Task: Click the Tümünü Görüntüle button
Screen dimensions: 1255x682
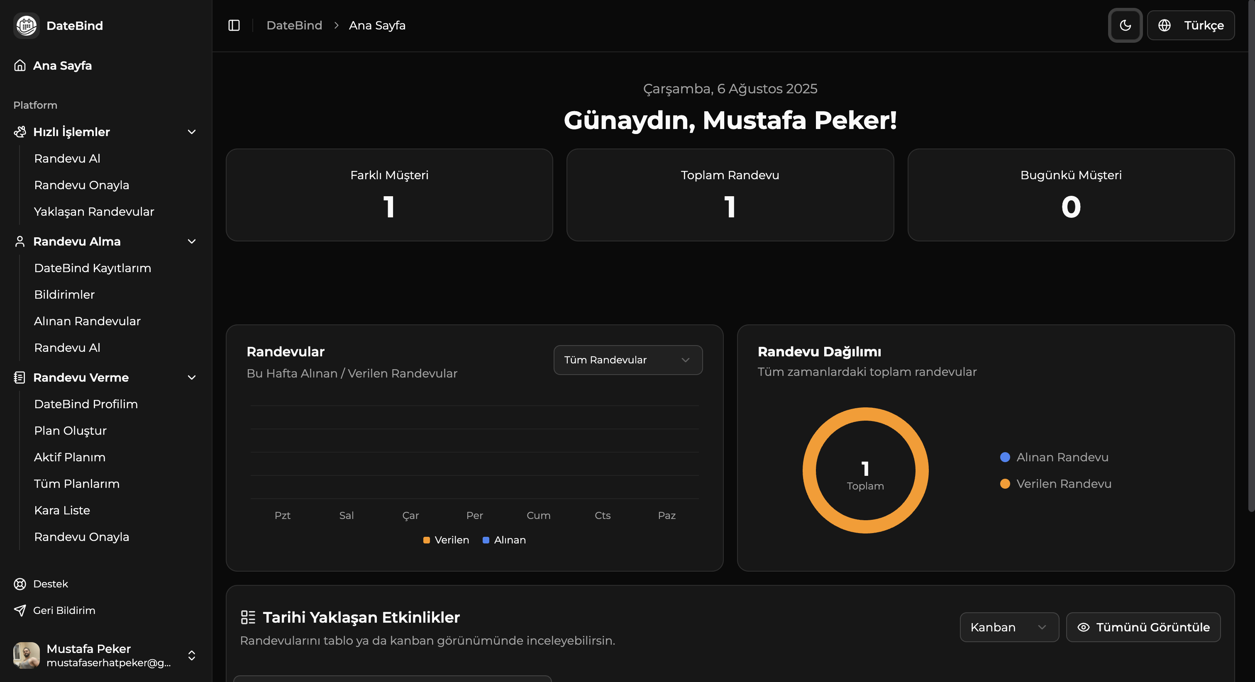Action: (1143, 627)
